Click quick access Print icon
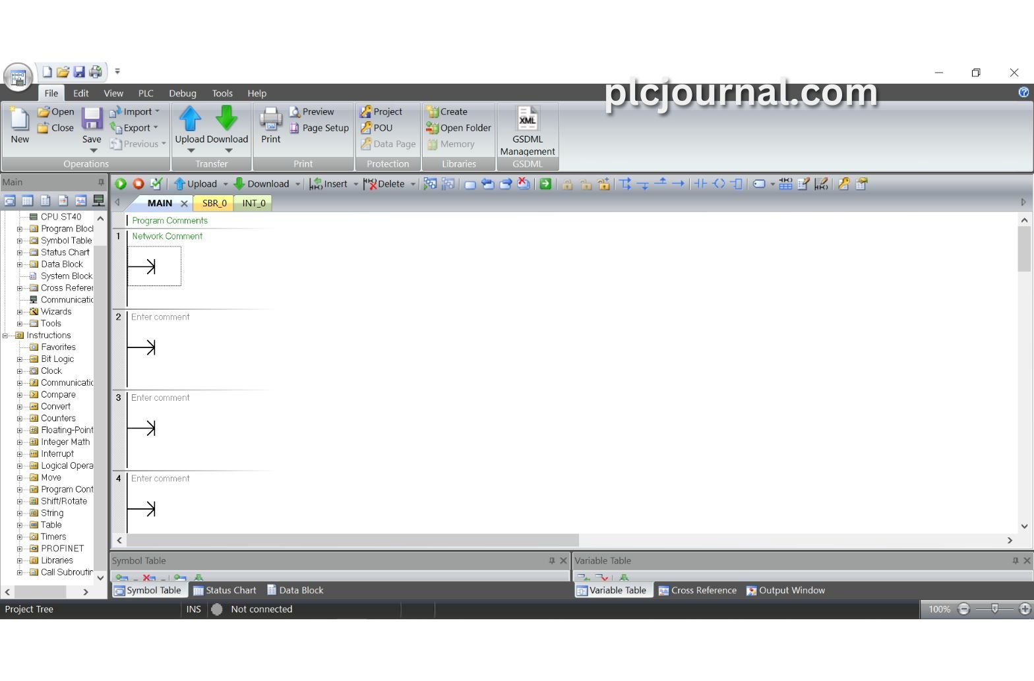 pyautogui.click(x=96, y=72)
